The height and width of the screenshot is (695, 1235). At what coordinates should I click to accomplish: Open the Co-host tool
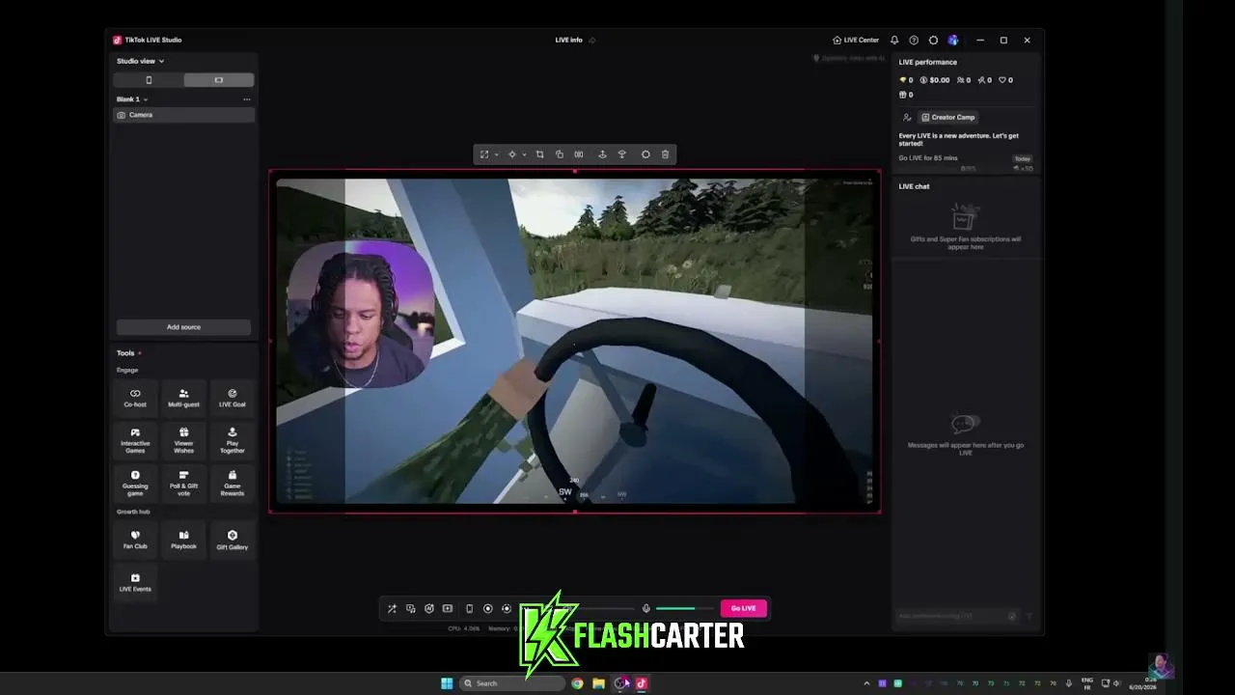tap(135, 398)
